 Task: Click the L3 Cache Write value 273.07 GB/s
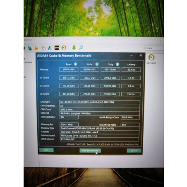89,94
